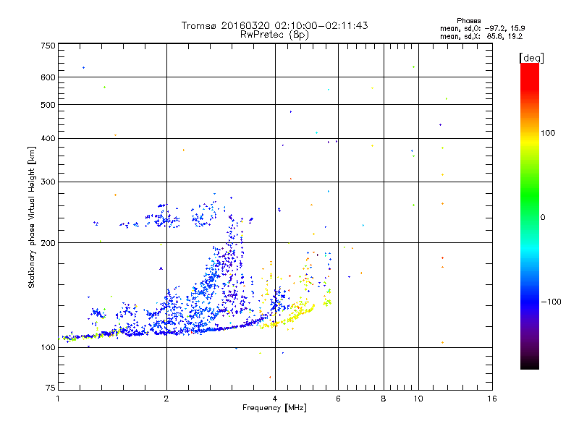Click the x-axis tick label '16'

(492, 399)
